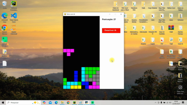The width and height of the screenshot is (187, 105).
Task: Click the red Desativar IA button
Action: tap(111, 30)
